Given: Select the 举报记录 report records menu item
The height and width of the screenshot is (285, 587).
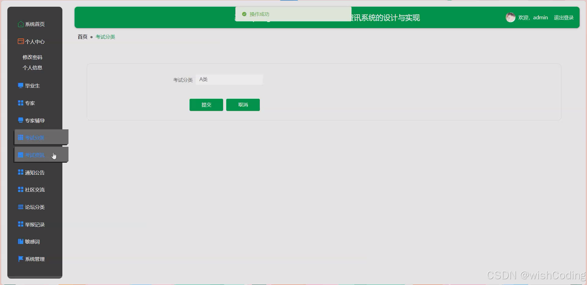Looking at the screenshot, I should (35, 224).
